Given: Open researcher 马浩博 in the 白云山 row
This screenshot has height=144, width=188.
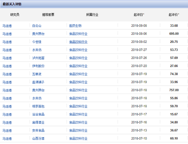Looking at the screenshot, I should click(x=7, y=26).
